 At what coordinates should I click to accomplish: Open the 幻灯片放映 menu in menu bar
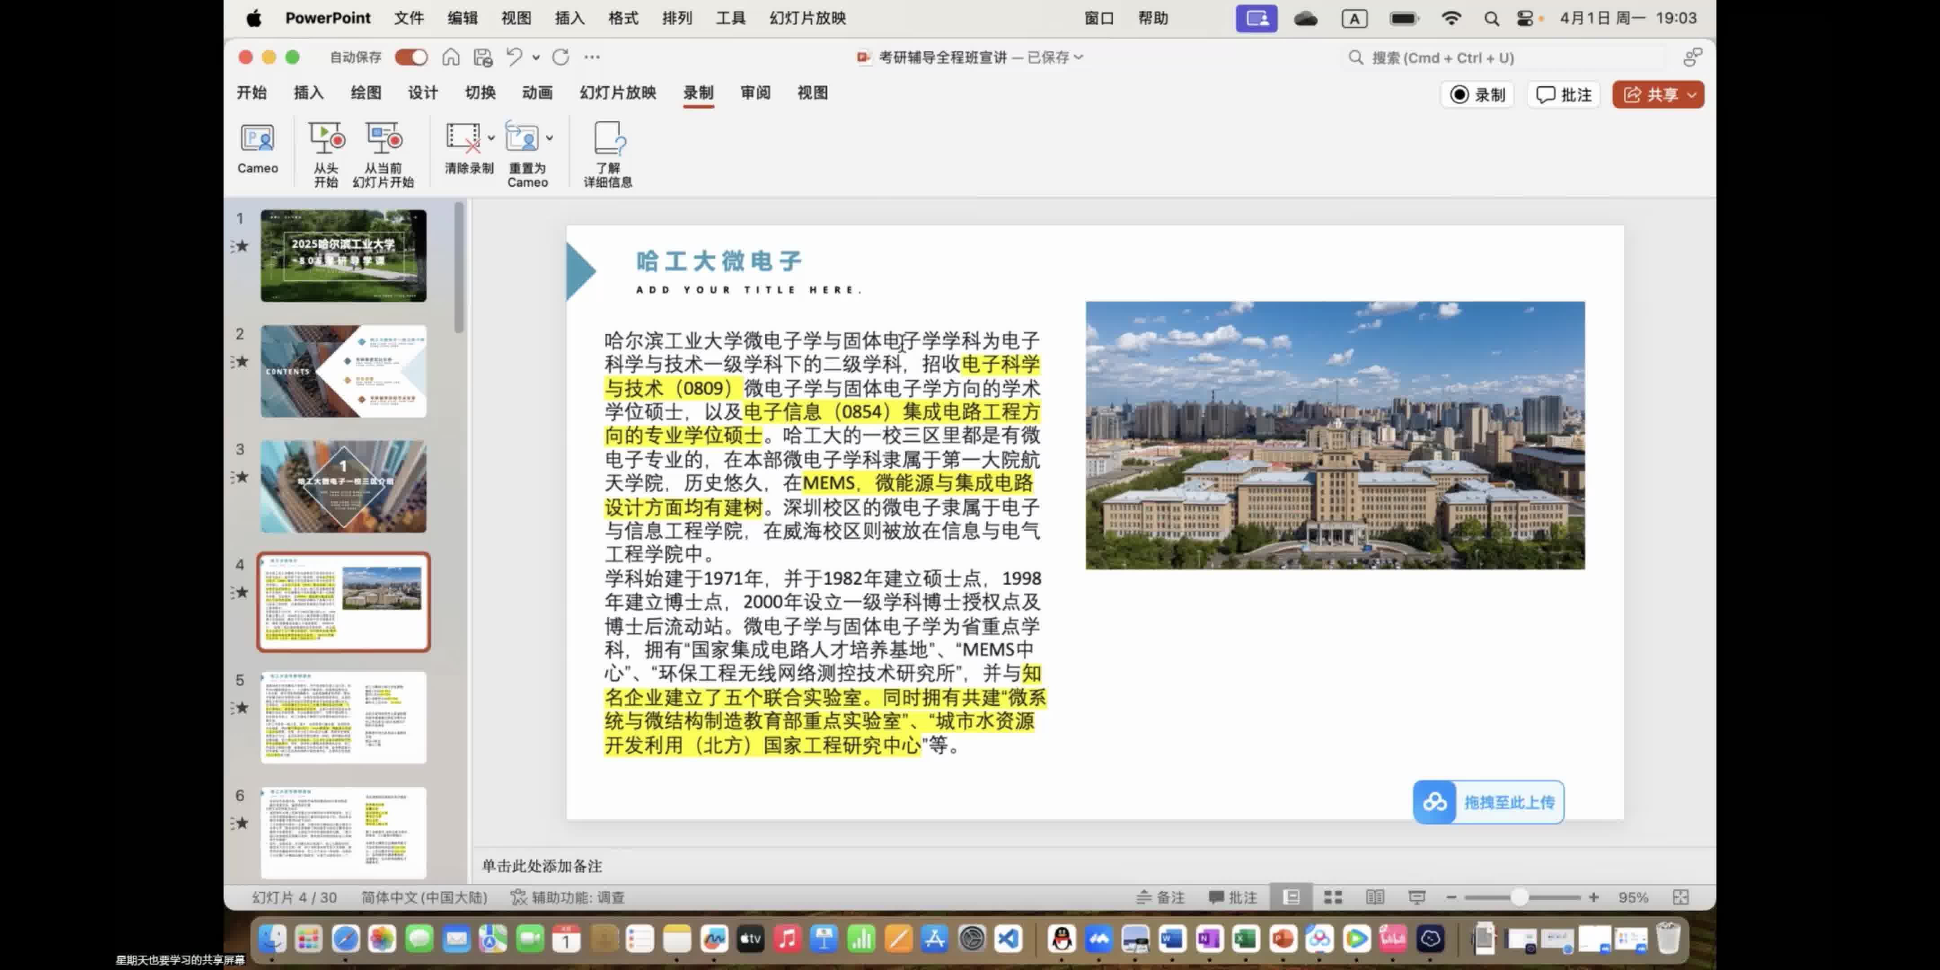[807, 18]
